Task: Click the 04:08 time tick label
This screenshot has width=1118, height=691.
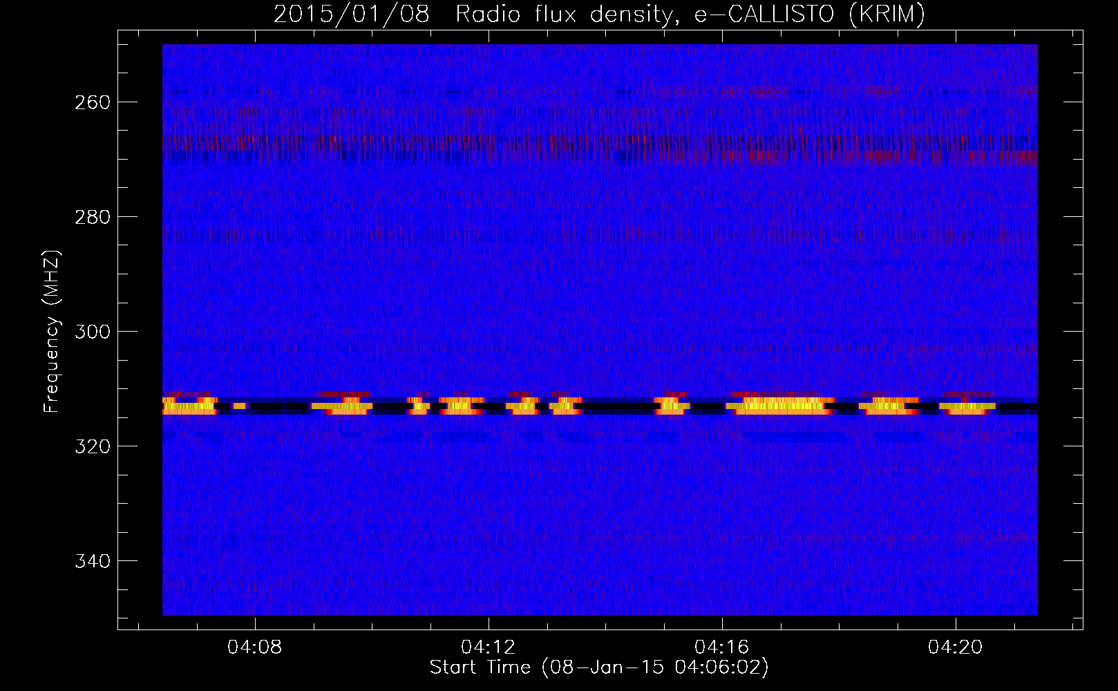Action: point(255,647)
